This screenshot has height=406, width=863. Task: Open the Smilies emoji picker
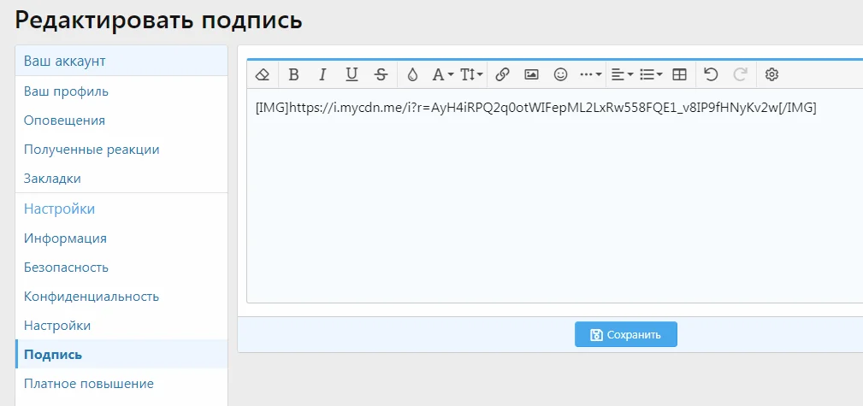click(560, 74)
